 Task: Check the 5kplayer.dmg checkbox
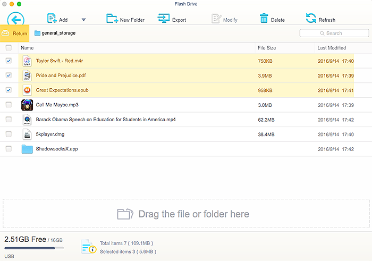click(x=9, y=134)
